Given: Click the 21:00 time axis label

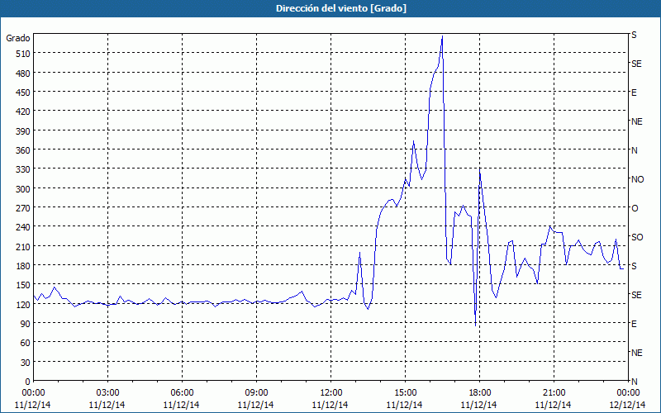Looking at the screenshot, I should click(x=554, y=393).
